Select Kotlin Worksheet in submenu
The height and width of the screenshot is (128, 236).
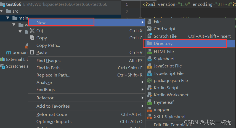[190, 95]
